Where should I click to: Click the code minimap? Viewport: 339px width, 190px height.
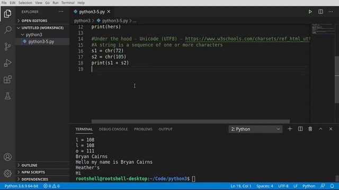tap(323, 28)
